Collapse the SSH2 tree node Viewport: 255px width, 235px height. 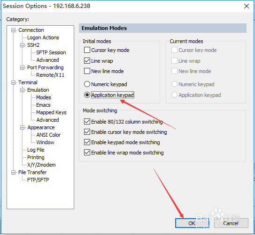[22, 45]
